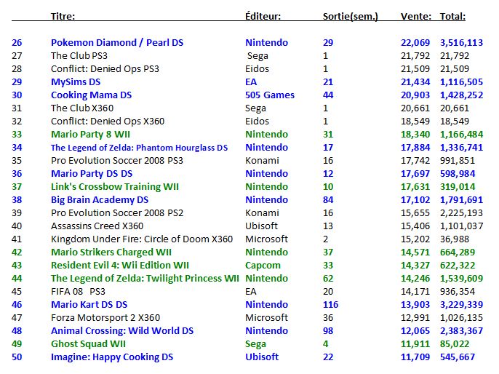The height and width of the screenshot is (374, 499).
Task: Select title 'Forza Motorsport 2 X360'
Action: click(105, 318)
